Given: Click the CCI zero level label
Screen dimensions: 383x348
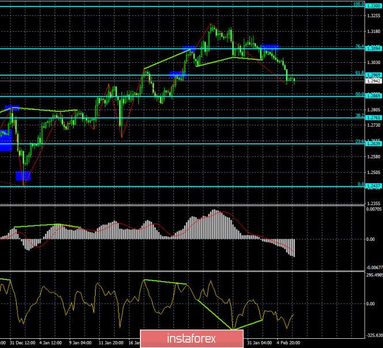Looking at the screenshot, I should [370, 304].
